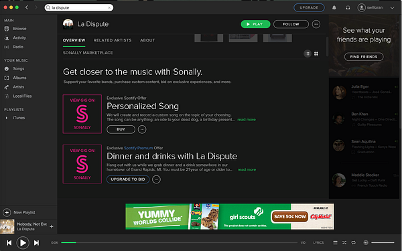Viewport: 402px width, 251px height.
Task: Click Upgrade to Bid button
Action: pos(128,179)
